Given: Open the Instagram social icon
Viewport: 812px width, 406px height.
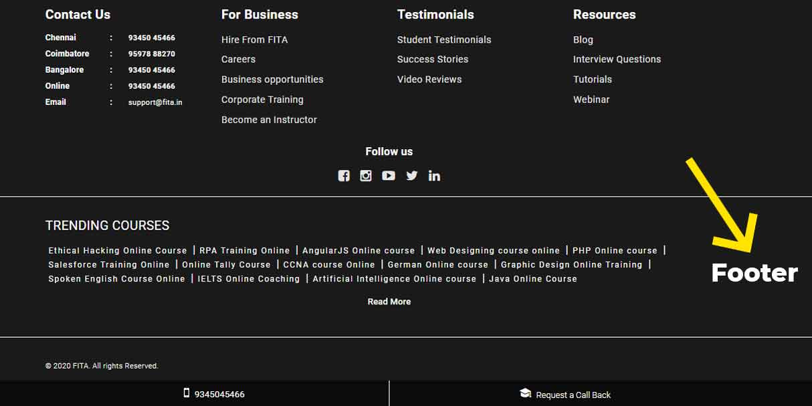Looking at the screenshot, I should pos(366,176).
